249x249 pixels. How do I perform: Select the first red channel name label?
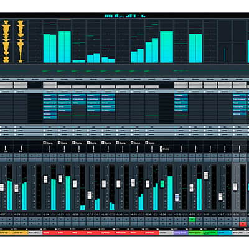point(50,233)
